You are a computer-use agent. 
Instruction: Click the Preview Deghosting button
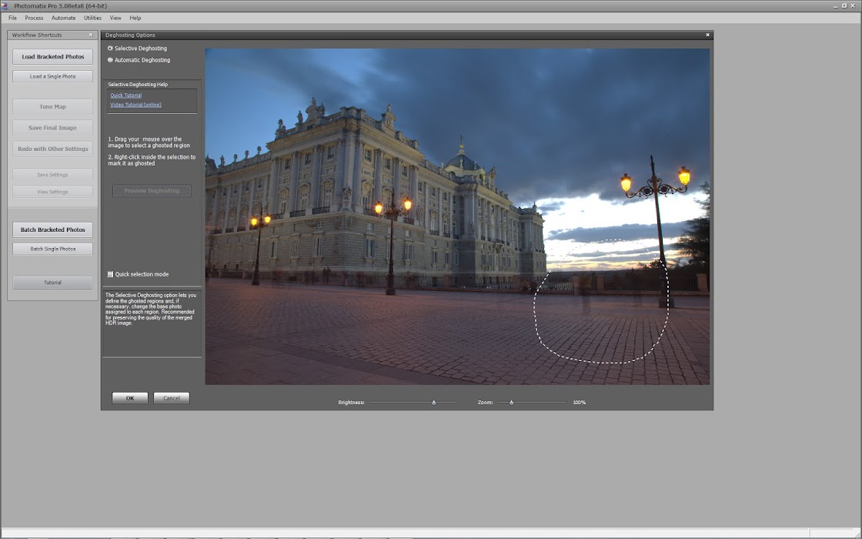pos(152,191)
